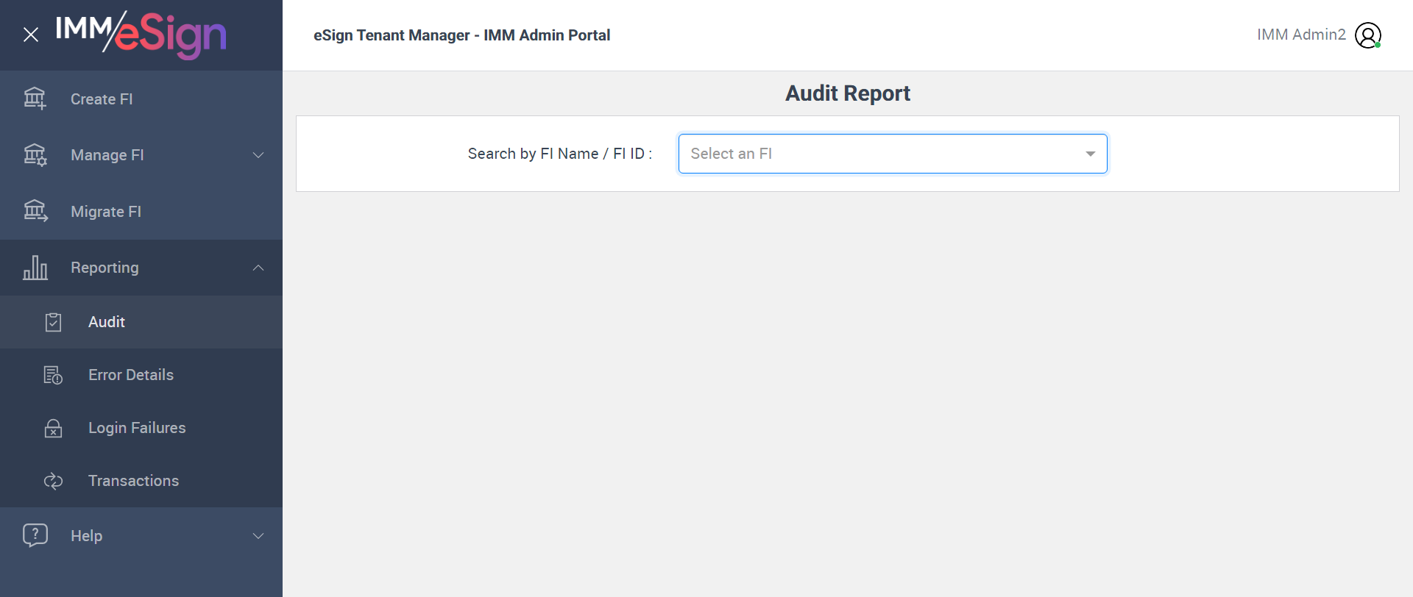Open the IMM Admin2 user profile avatar

coord(1367,35)
